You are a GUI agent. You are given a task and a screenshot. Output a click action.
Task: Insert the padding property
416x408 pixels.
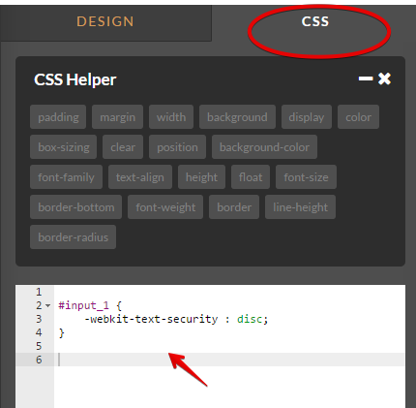click(x=58, y=117)
